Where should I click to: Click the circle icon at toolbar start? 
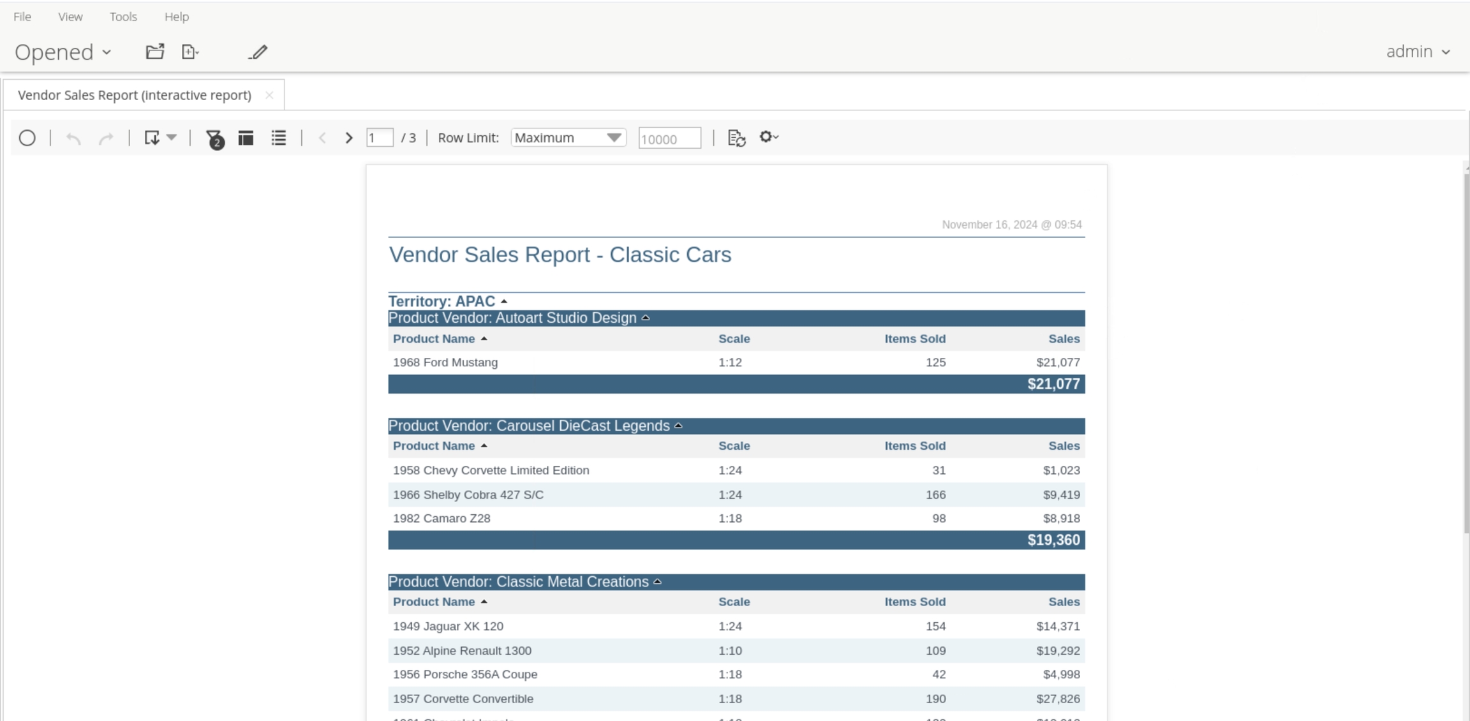point(27,138)
